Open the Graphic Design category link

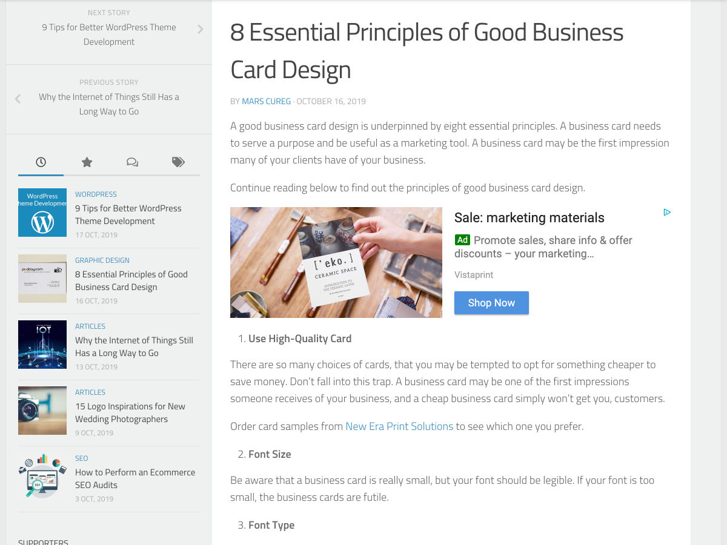click(x=102, y=260)
